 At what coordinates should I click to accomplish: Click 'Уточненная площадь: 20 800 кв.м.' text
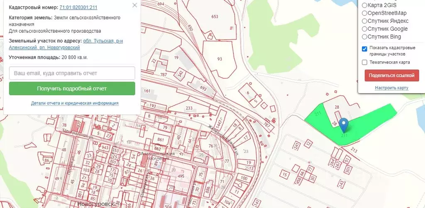coord(48,57)
